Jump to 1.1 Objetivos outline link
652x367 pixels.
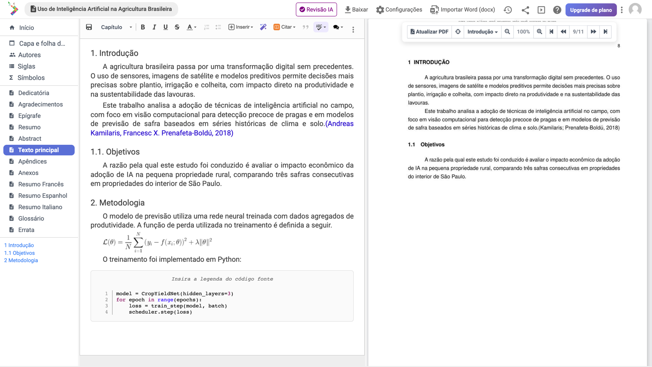[20, 253]
